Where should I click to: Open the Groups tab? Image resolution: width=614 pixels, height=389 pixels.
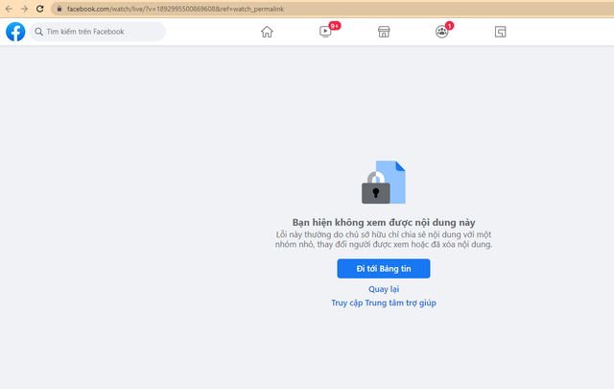441,32
